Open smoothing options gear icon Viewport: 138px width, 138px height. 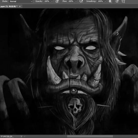click(110, 2)
